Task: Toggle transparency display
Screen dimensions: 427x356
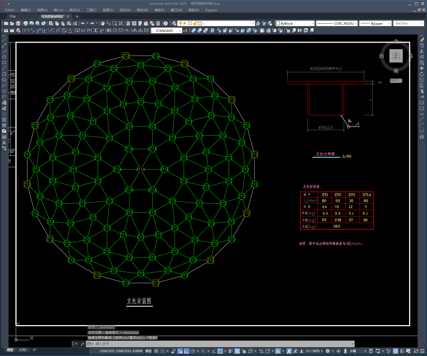Action: tap(237, 351)
